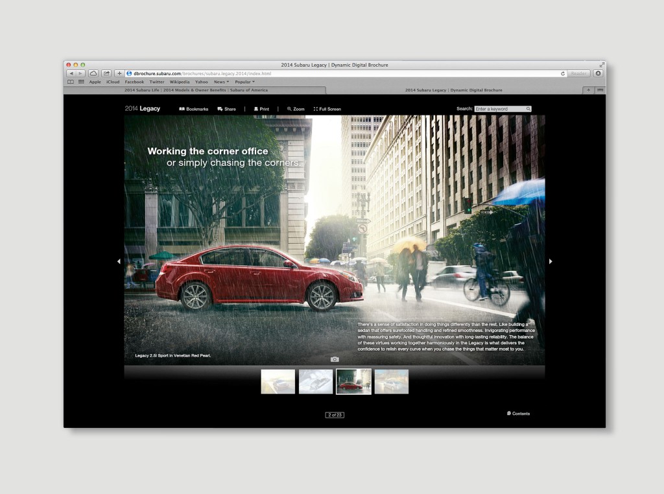This screenshot has width=664, height=494.
Task: Open the iCloud bookmark
Action: coord(113,82)
